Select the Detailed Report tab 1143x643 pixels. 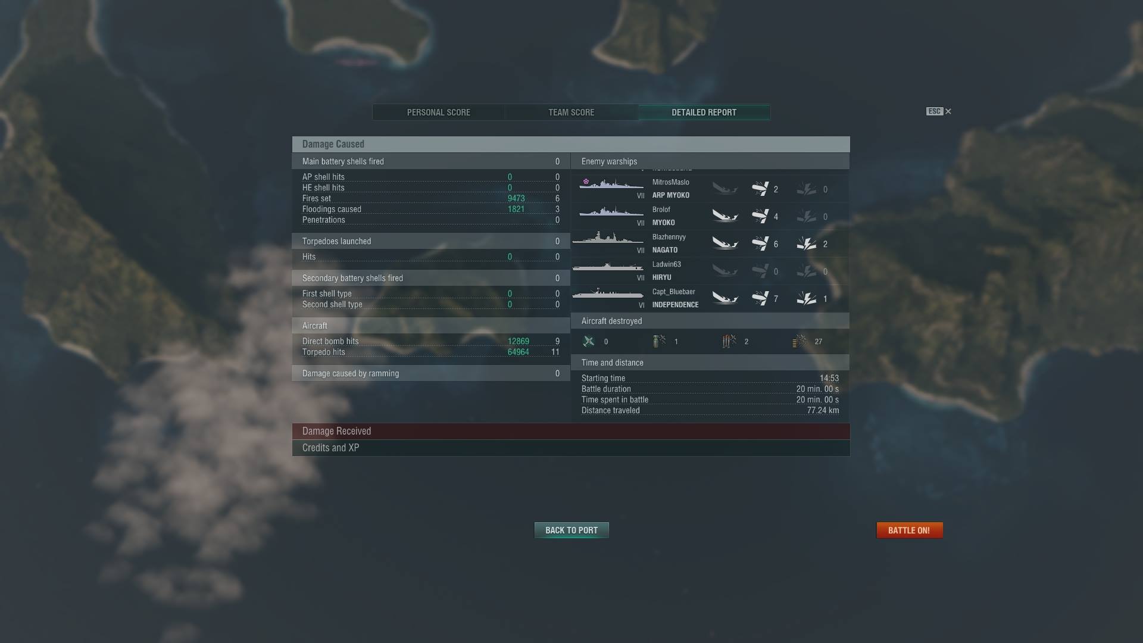704,113
